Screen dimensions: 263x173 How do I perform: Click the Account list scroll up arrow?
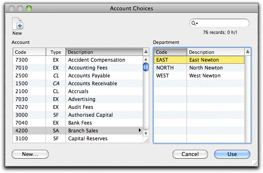coord(146,59)
